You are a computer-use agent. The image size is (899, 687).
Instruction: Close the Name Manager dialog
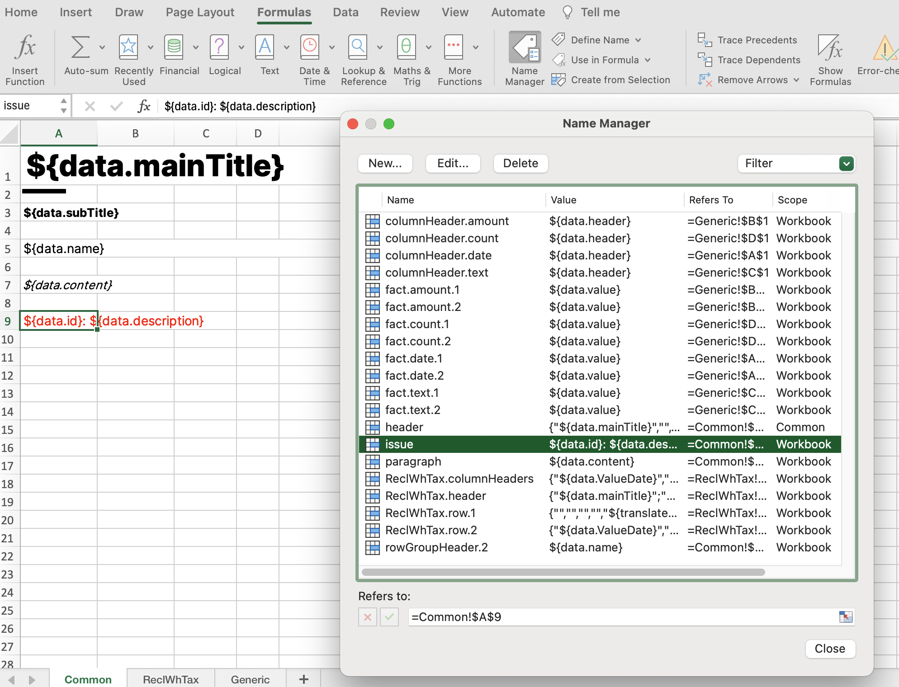pos(830,649)
